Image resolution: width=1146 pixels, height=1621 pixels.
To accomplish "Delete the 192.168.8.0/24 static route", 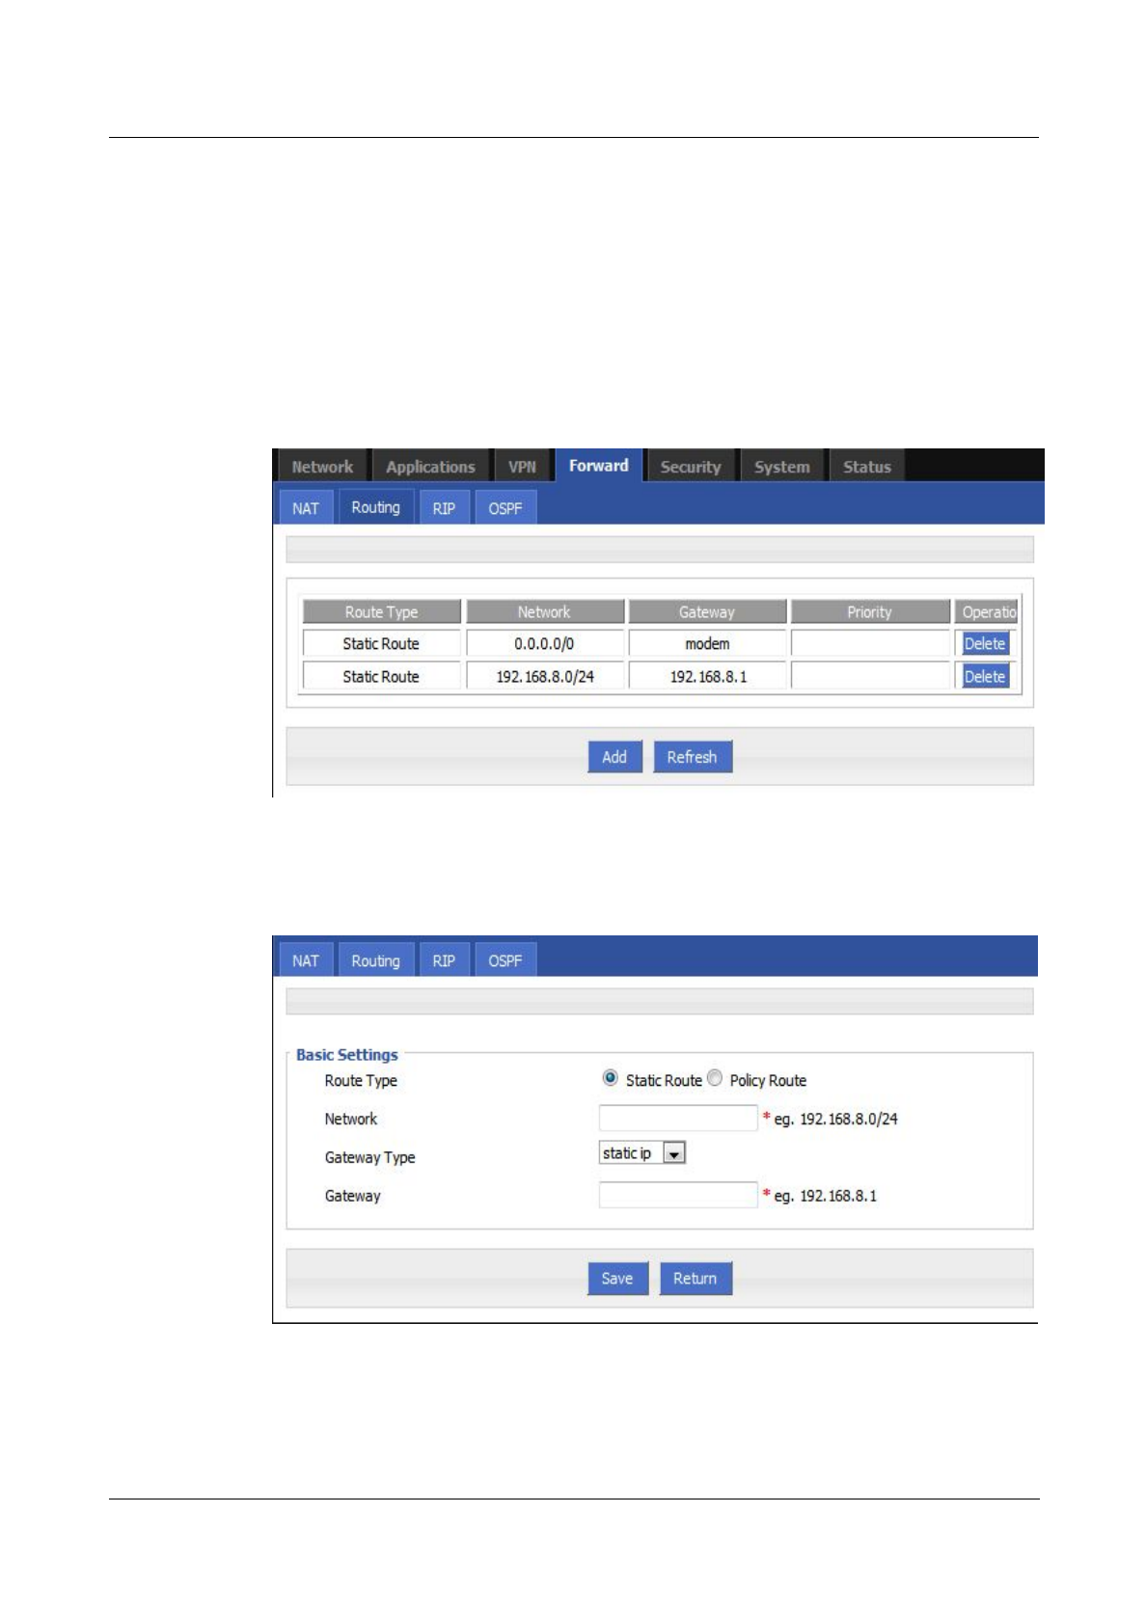I will tap(985, 676).
